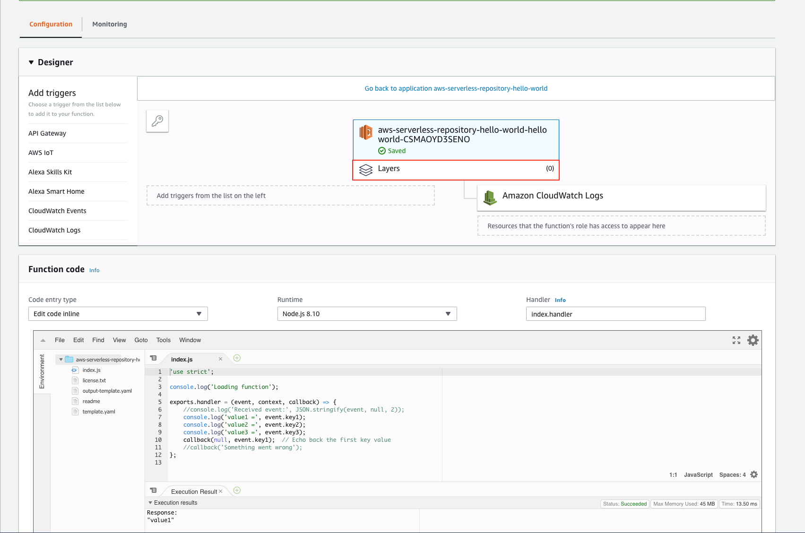Close the Execution Result tab

click(220, 491)
